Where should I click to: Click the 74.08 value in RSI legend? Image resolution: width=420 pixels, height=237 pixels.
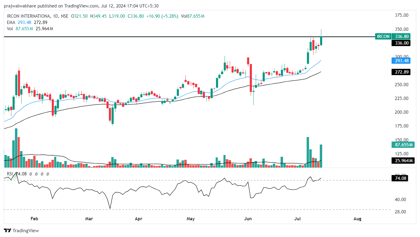[21, 174]
